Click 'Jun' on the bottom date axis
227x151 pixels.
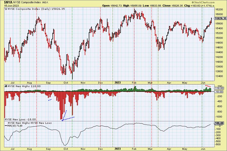[x=203, y=149]
